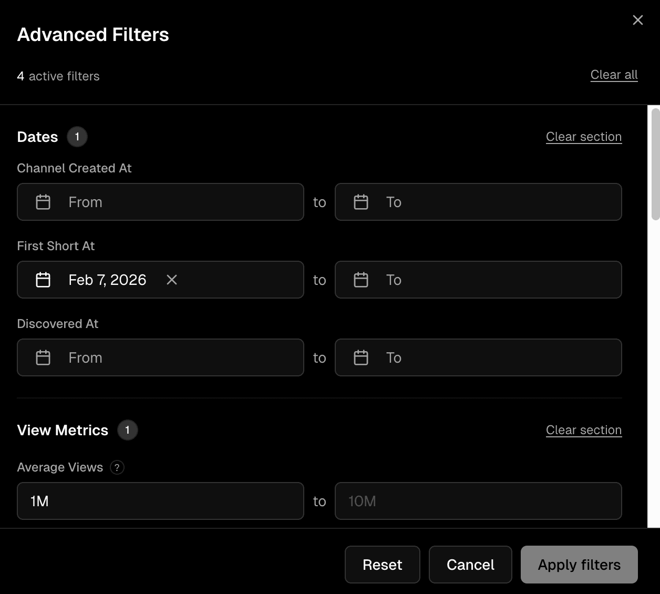
Task: Open calendar picker for First Short At To
Action: 361,280
